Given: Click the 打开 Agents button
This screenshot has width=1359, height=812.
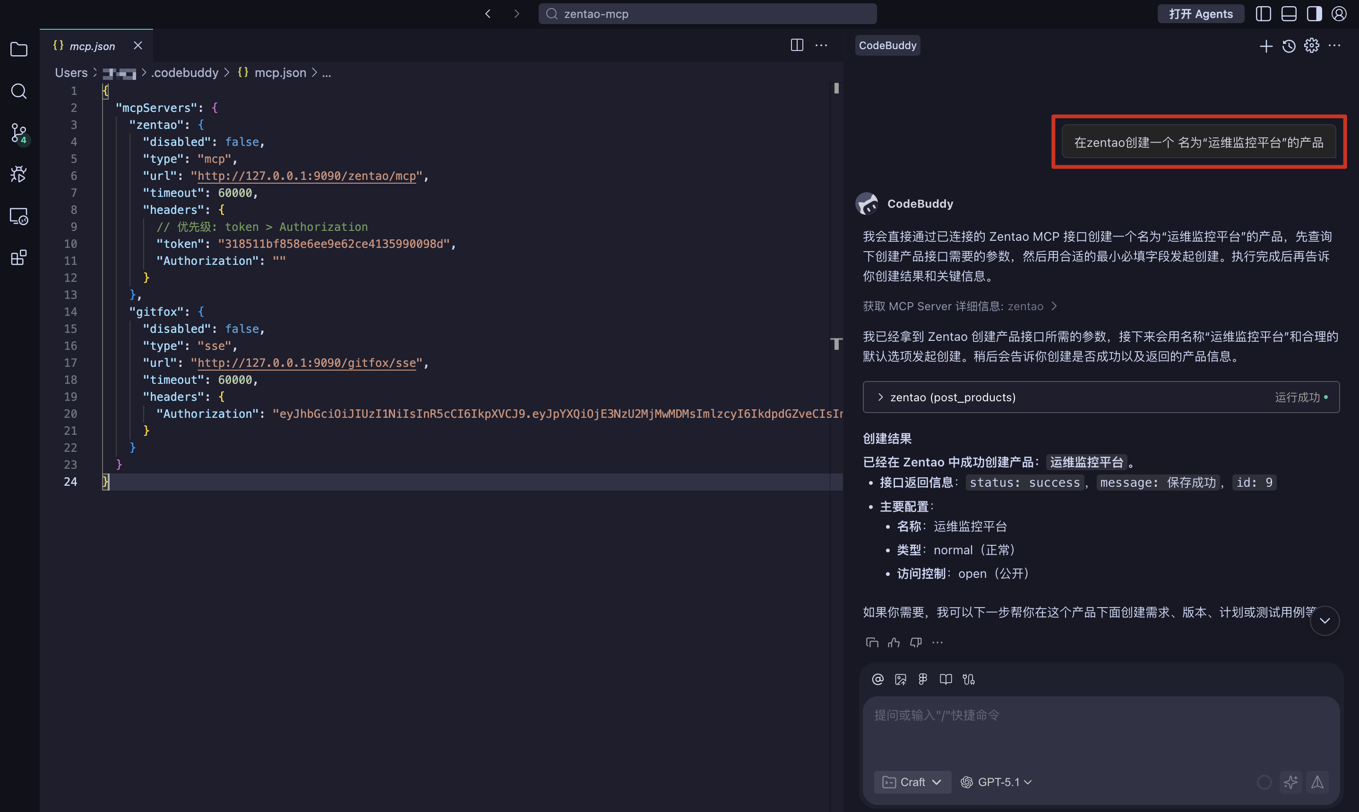Looking at the screenshot, I should click(1200, 14).
